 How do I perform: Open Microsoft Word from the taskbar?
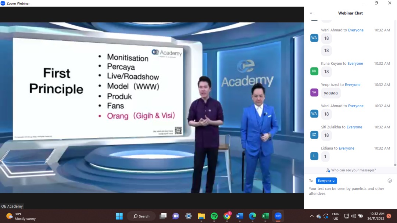(x=240, y=216)
